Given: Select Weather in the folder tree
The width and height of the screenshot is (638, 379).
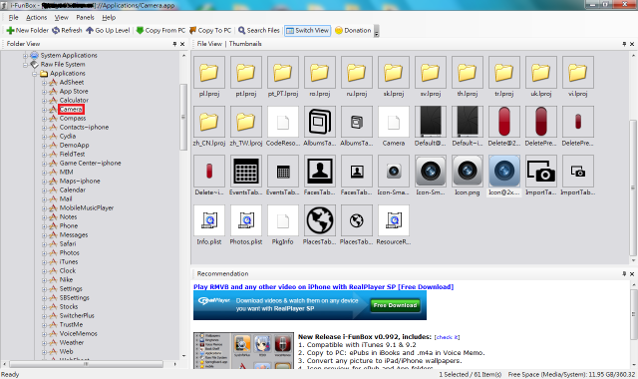Looking at the screenshot, I should (72, 342).
